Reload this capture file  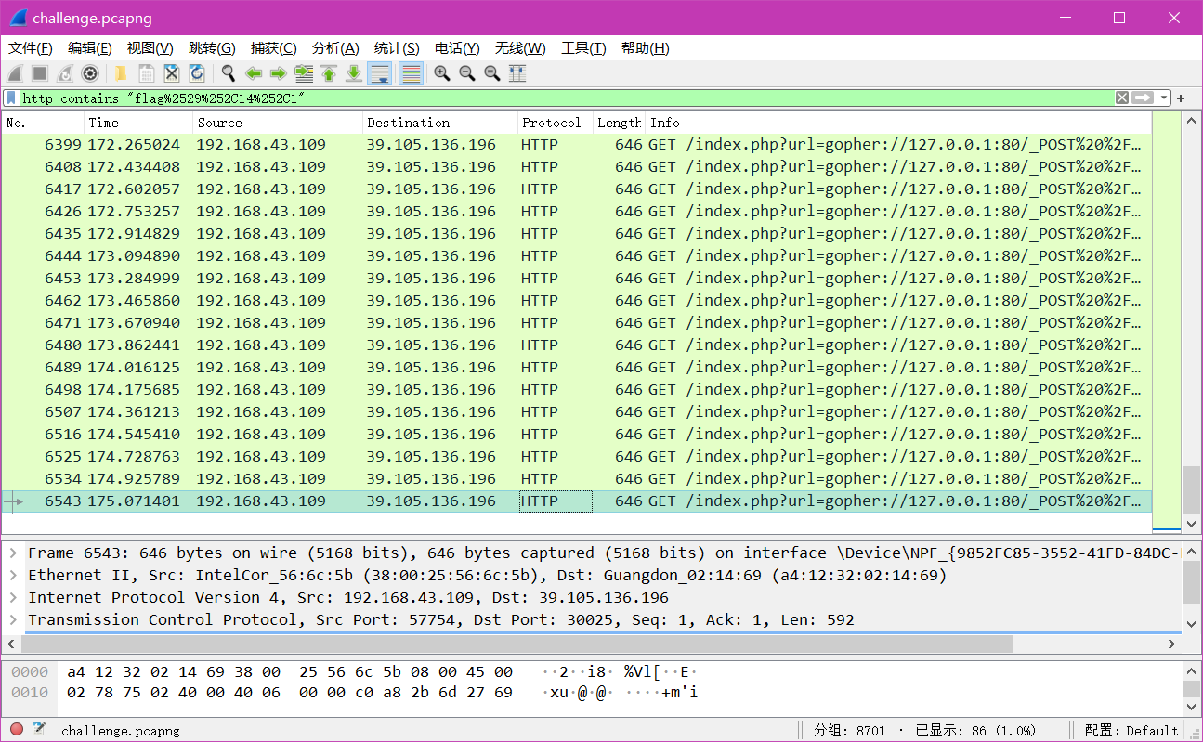[x=196, y=73]
